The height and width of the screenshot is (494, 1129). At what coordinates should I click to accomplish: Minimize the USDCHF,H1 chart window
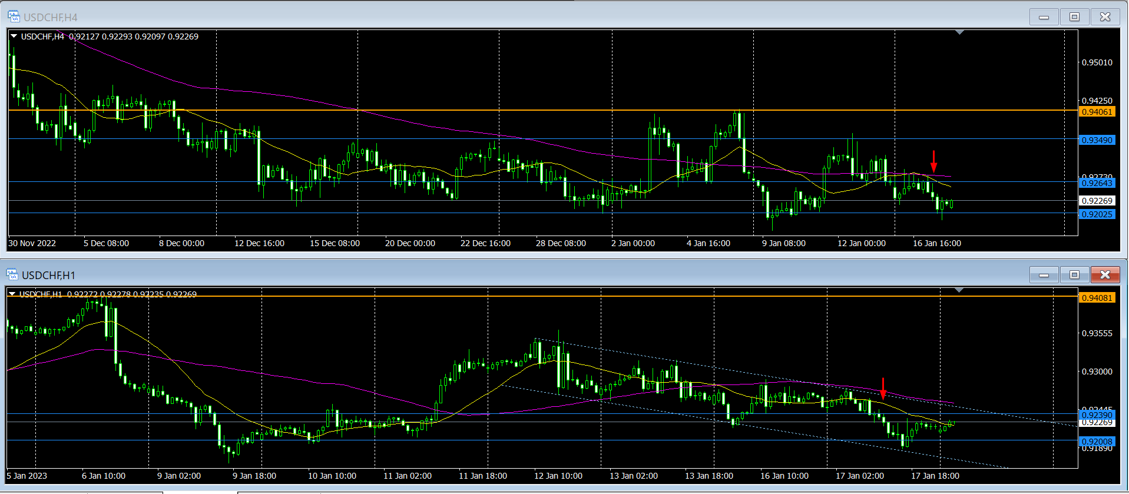click(1044, 275)
